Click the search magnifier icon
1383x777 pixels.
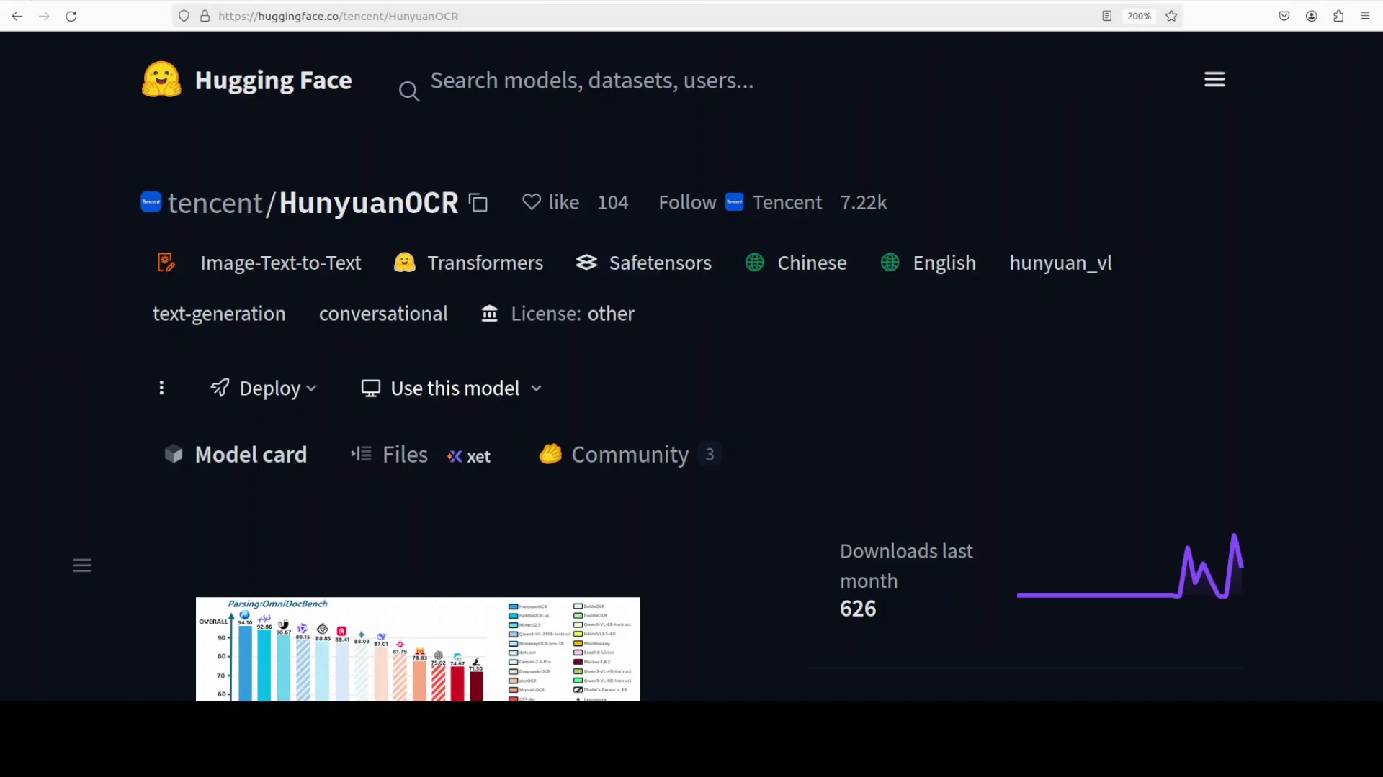pos(410,91)
